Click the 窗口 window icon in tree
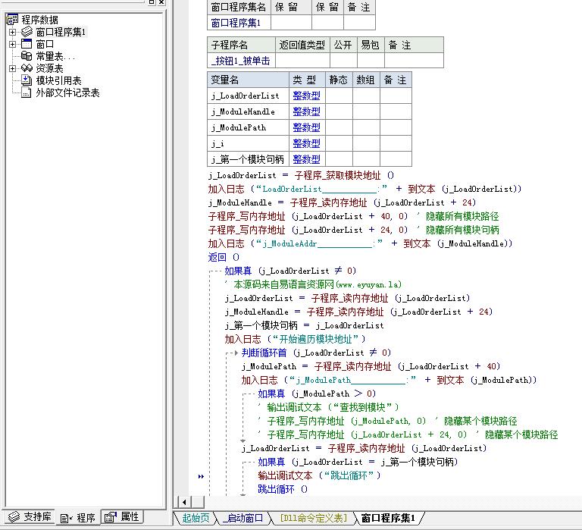 point(27,44)
